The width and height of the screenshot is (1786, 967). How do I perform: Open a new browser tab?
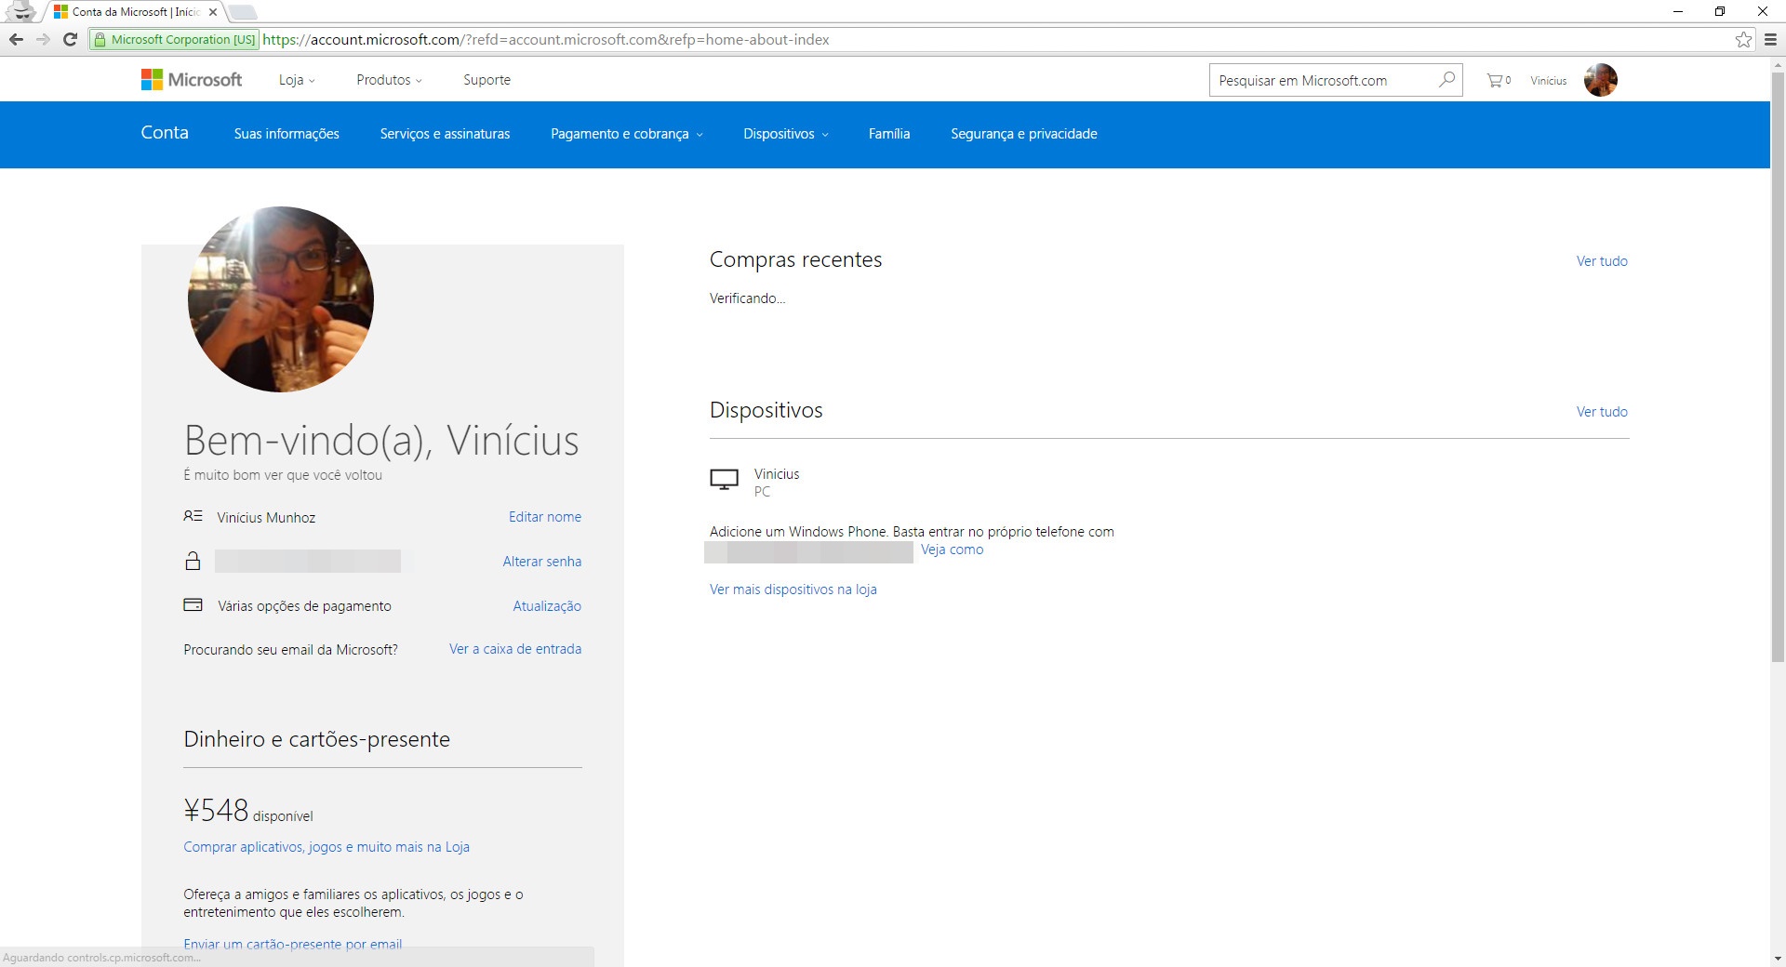243,12
